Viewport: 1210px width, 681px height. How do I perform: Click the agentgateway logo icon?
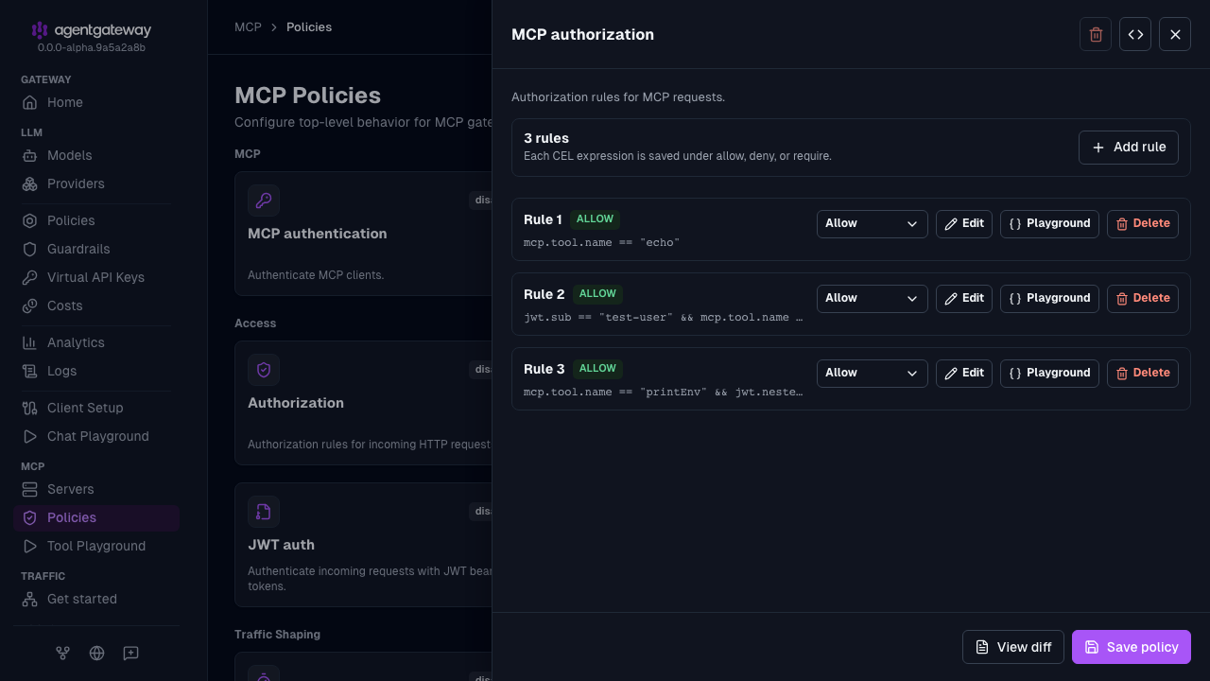(x=40, y=30)
